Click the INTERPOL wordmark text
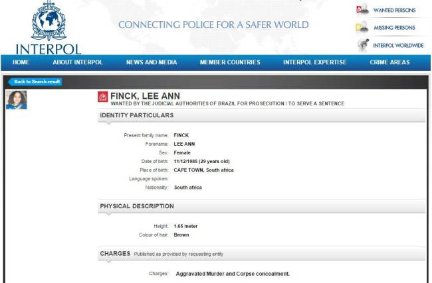432x283 pixels. [x=49, y=49]
